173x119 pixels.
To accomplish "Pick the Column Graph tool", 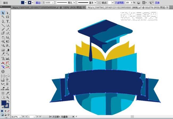I will [x=7, y=59].
